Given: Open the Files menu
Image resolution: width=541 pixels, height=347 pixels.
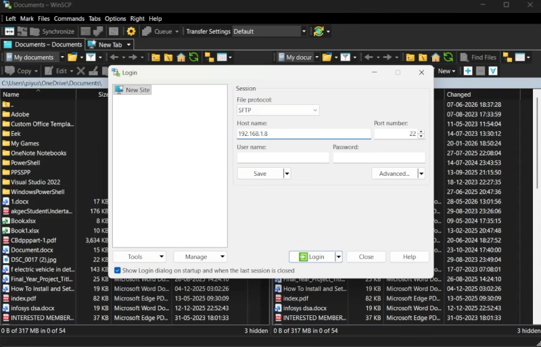Looking at the screenshot, I should 44,19.
